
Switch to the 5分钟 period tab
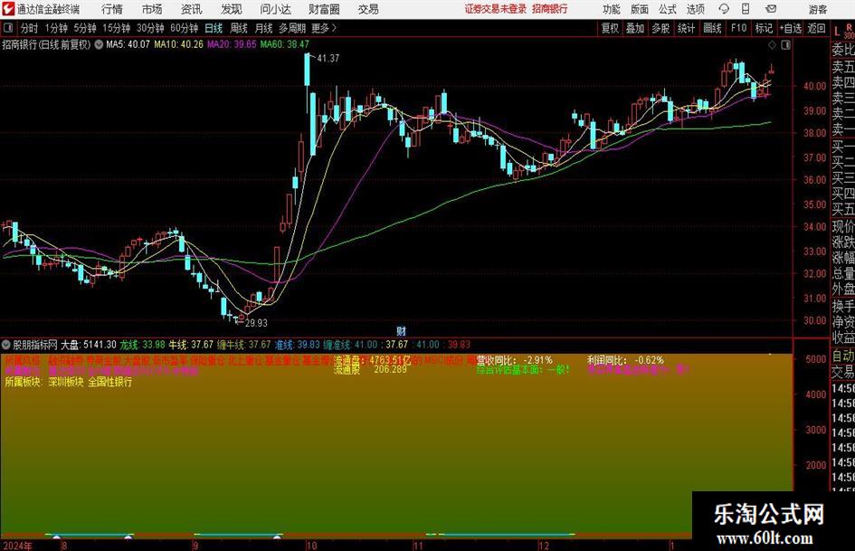(x=85, y=28)
